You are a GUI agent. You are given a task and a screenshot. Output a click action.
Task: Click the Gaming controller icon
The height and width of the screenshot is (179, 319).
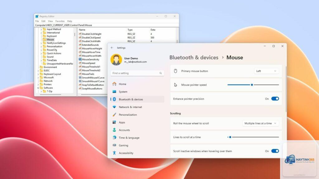pyautogui.click(x=114, y=145)
